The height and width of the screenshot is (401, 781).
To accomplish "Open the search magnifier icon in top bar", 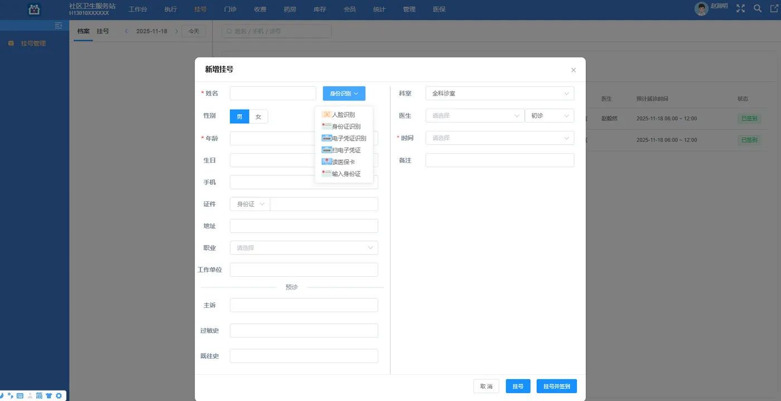I will [x=756, y=8].
